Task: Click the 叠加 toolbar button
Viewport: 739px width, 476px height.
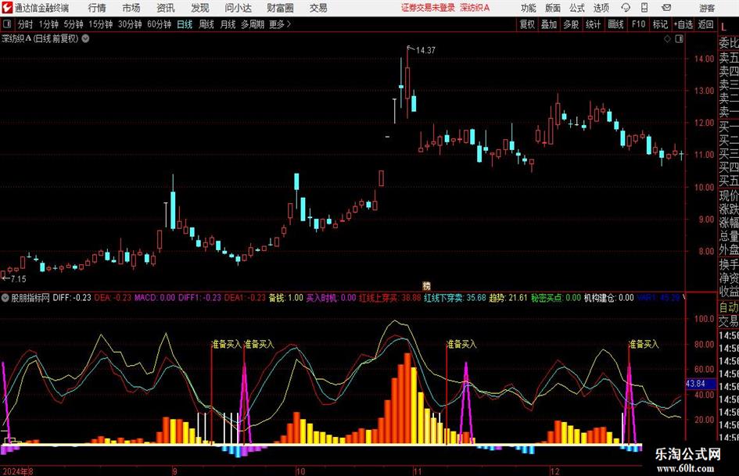Action: [x=549, y=24]
